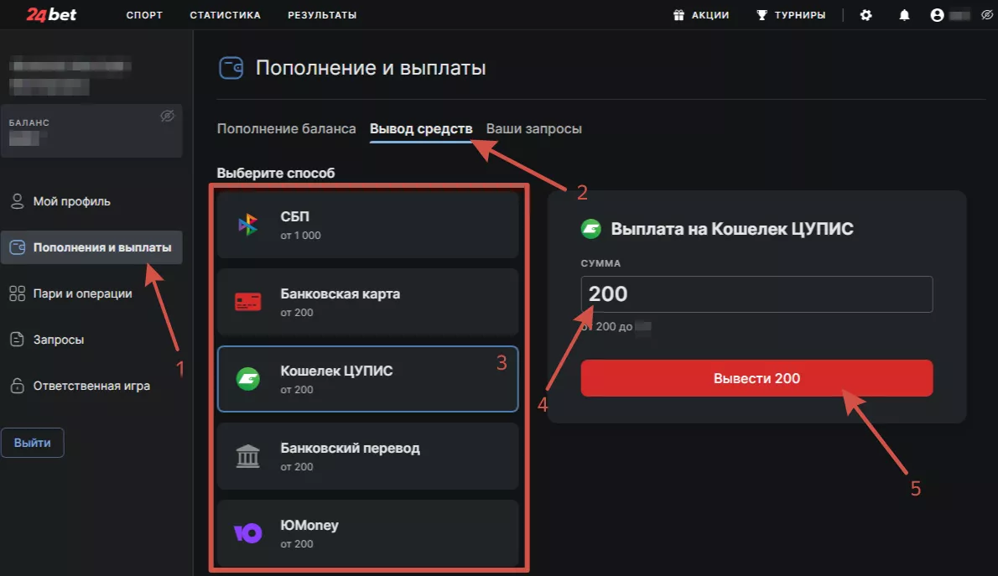The height and width of the screenshot is (576, 998).
Task: Choose Банковская карта payment method
Action: [x=367, y=302]
